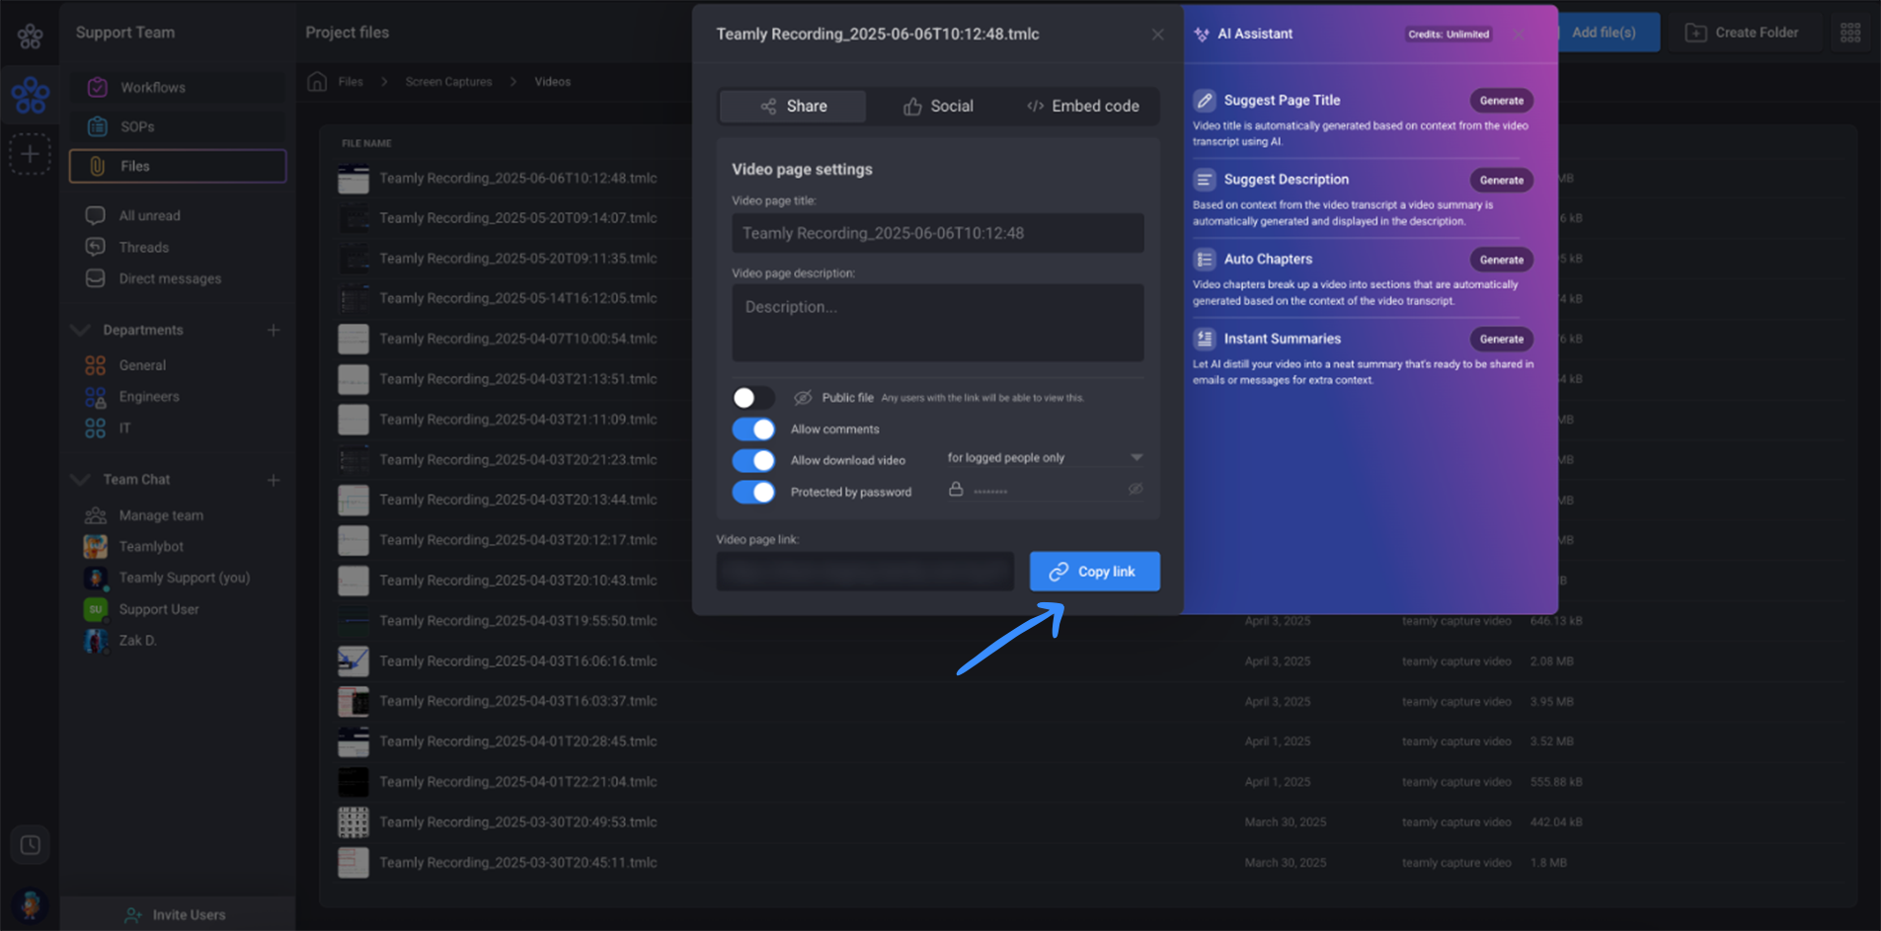1881x931 pixels.
Task: Click the Video page link field
Action: (865, 572)
